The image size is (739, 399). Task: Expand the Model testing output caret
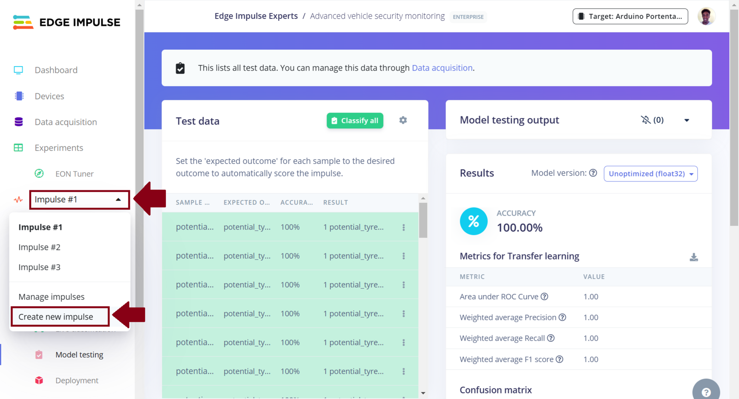coord(687,120)
